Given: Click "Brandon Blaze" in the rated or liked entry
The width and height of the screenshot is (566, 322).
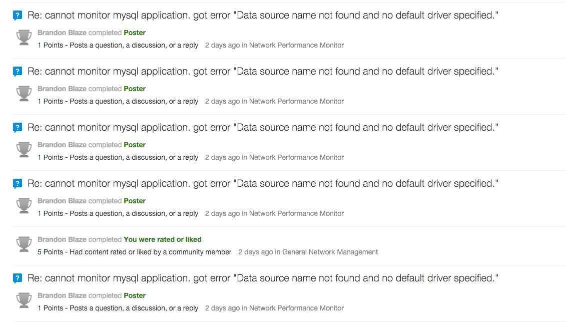Looking at the screenshot, I should click(62, 239).
